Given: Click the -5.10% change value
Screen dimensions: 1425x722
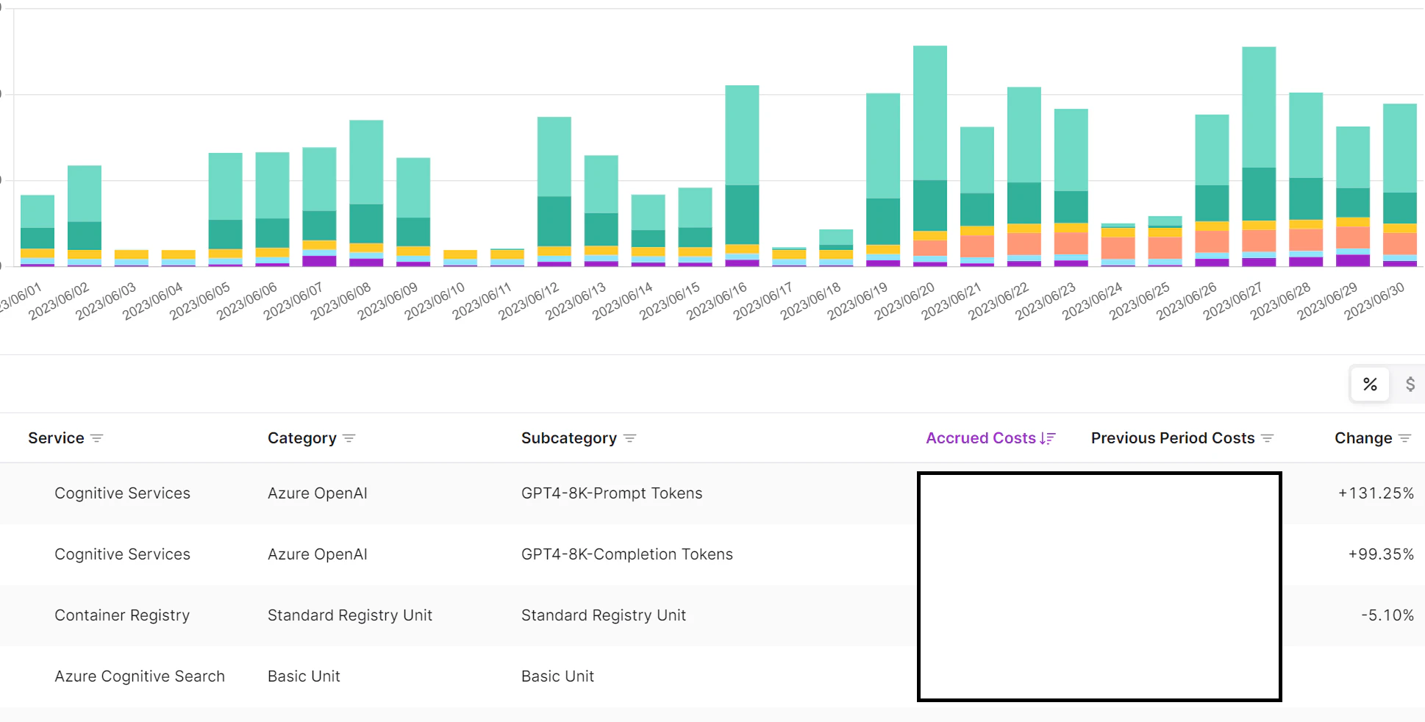Looking at the screenshot, I should (1387, 615).
